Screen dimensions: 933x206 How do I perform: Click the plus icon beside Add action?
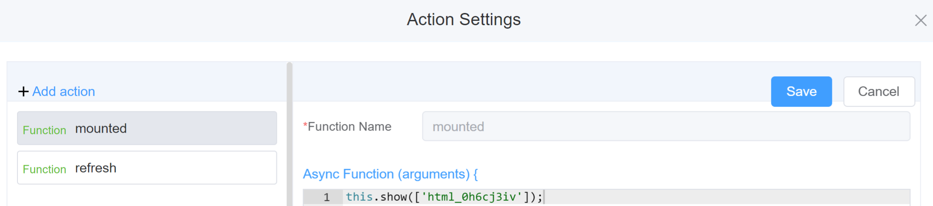click(23, 92)
